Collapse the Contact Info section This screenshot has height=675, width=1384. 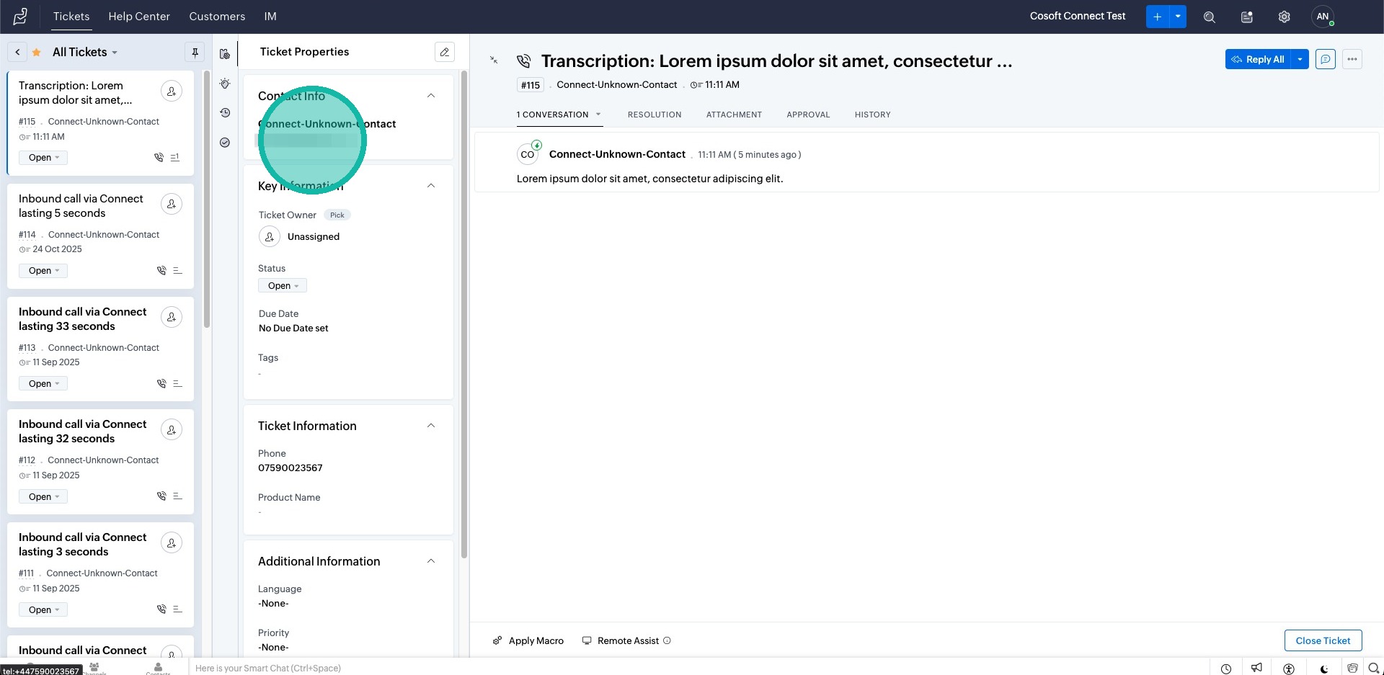(x=431, y=96)
